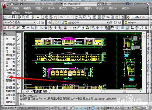Open 尺寸标注 in the Tianzheng sidebar
Screen dimensions: 152x110
pos(10,73)
